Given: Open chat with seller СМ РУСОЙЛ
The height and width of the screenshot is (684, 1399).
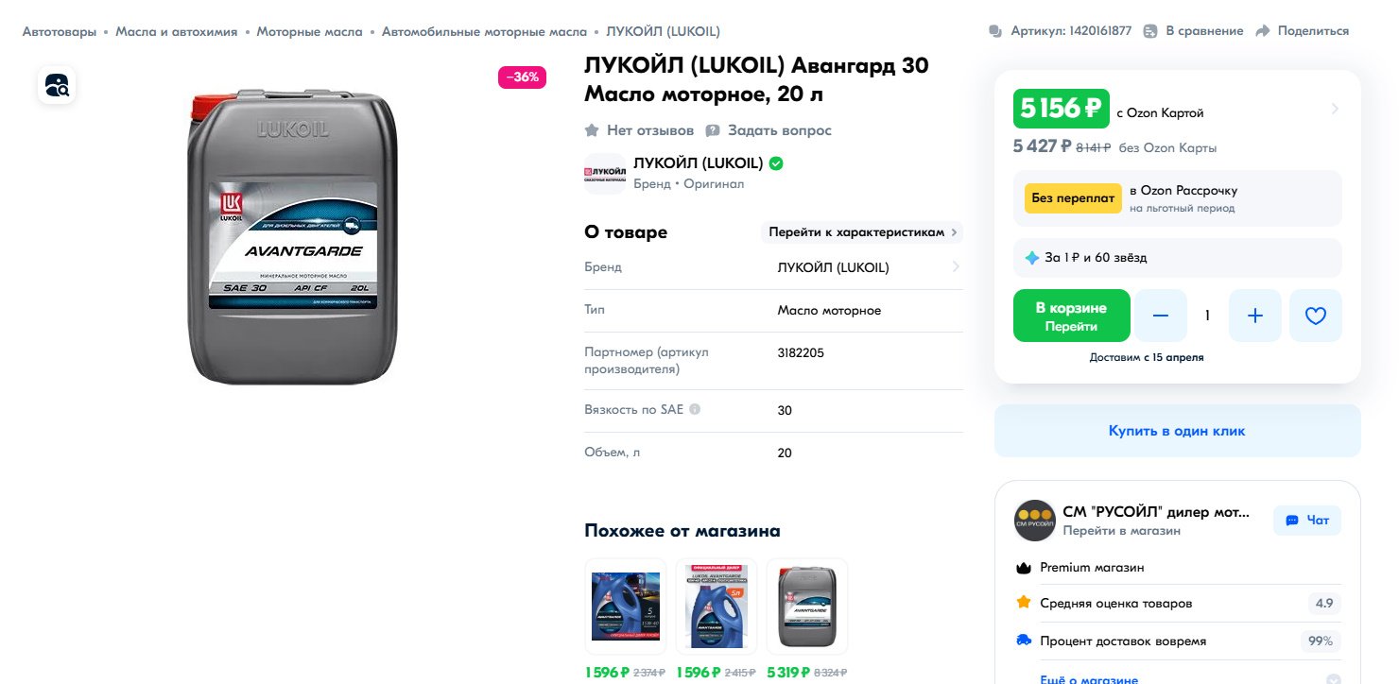Looking at the screenshot, I should (x=1307, y=520).
